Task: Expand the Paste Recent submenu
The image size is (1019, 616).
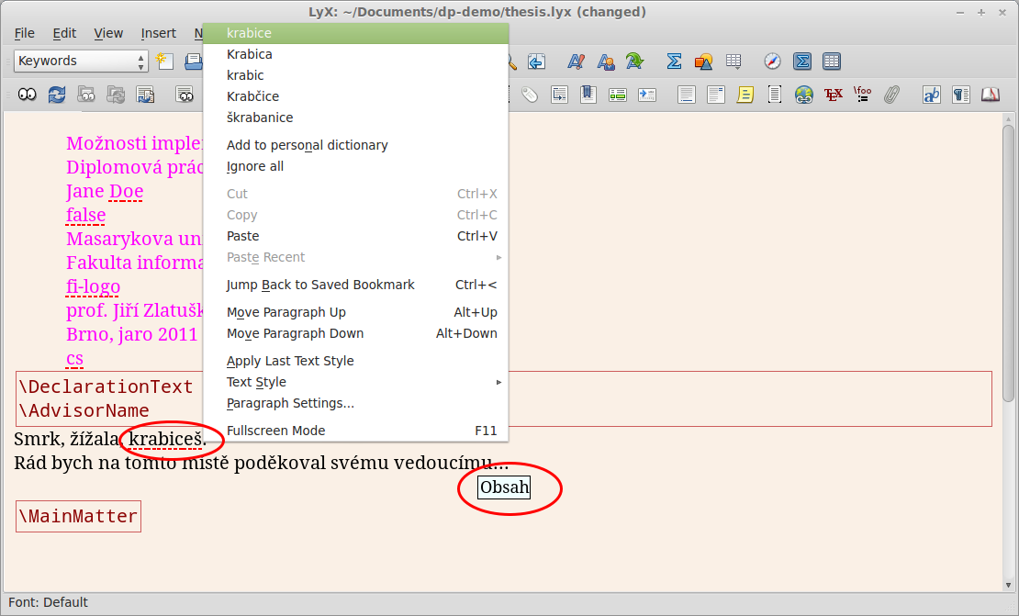Action: pyautogui.click(x=355, y=257)
